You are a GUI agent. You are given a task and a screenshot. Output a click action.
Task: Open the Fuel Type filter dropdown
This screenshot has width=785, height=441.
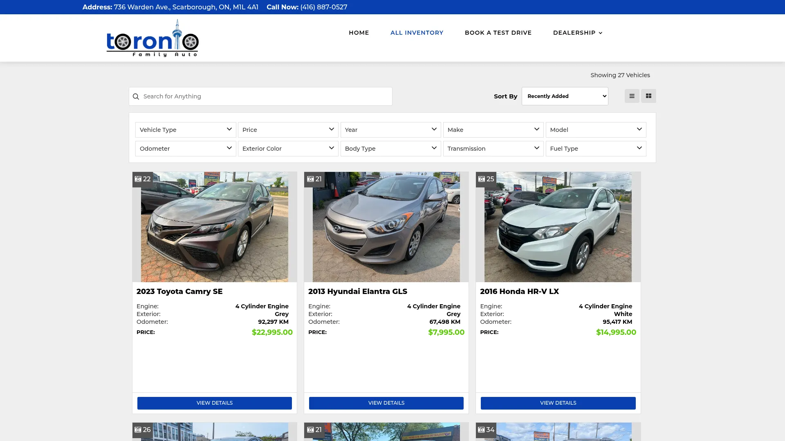[x=596, y=149]
